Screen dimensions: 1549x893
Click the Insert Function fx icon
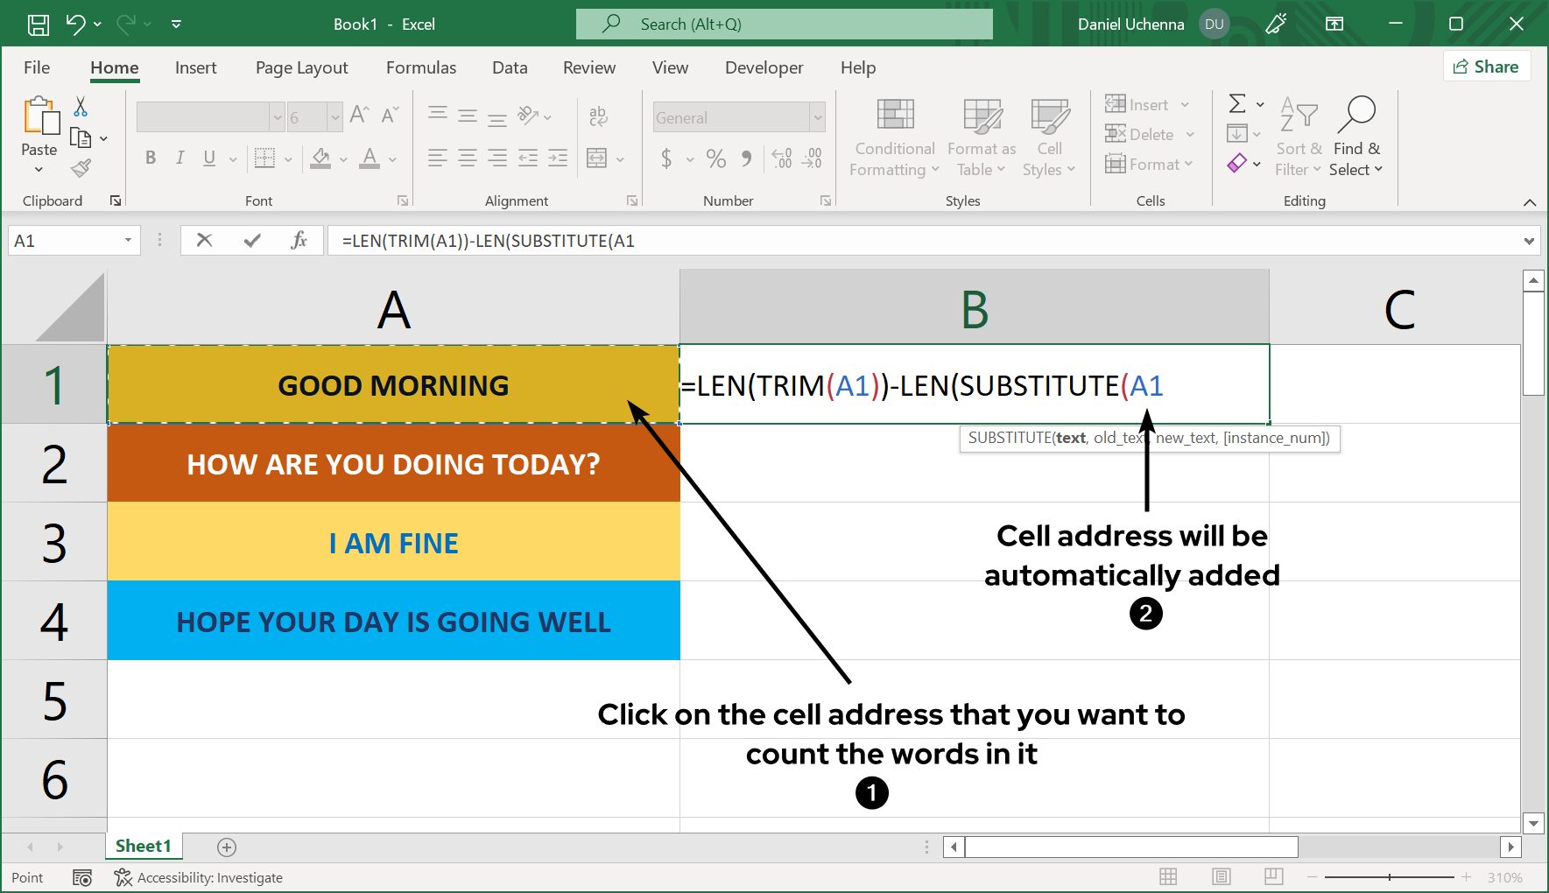pos(299,240)
